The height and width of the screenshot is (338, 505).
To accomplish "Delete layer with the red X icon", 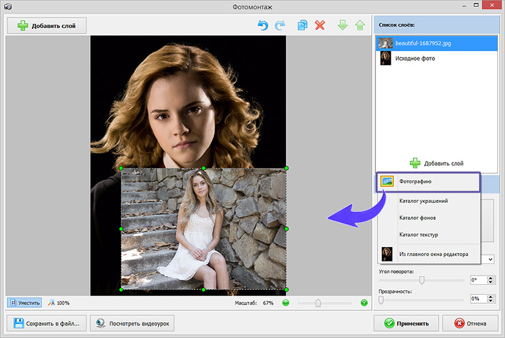I will (320, 25).
